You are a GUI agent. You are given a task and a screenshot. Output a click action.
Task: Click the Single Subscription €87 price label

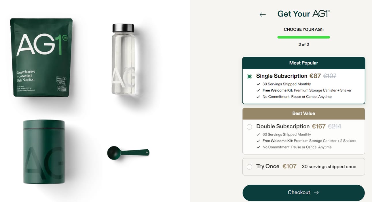click(x=315, y=76)
